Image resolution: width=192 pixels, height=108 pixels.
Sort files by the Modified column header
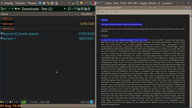87,14
